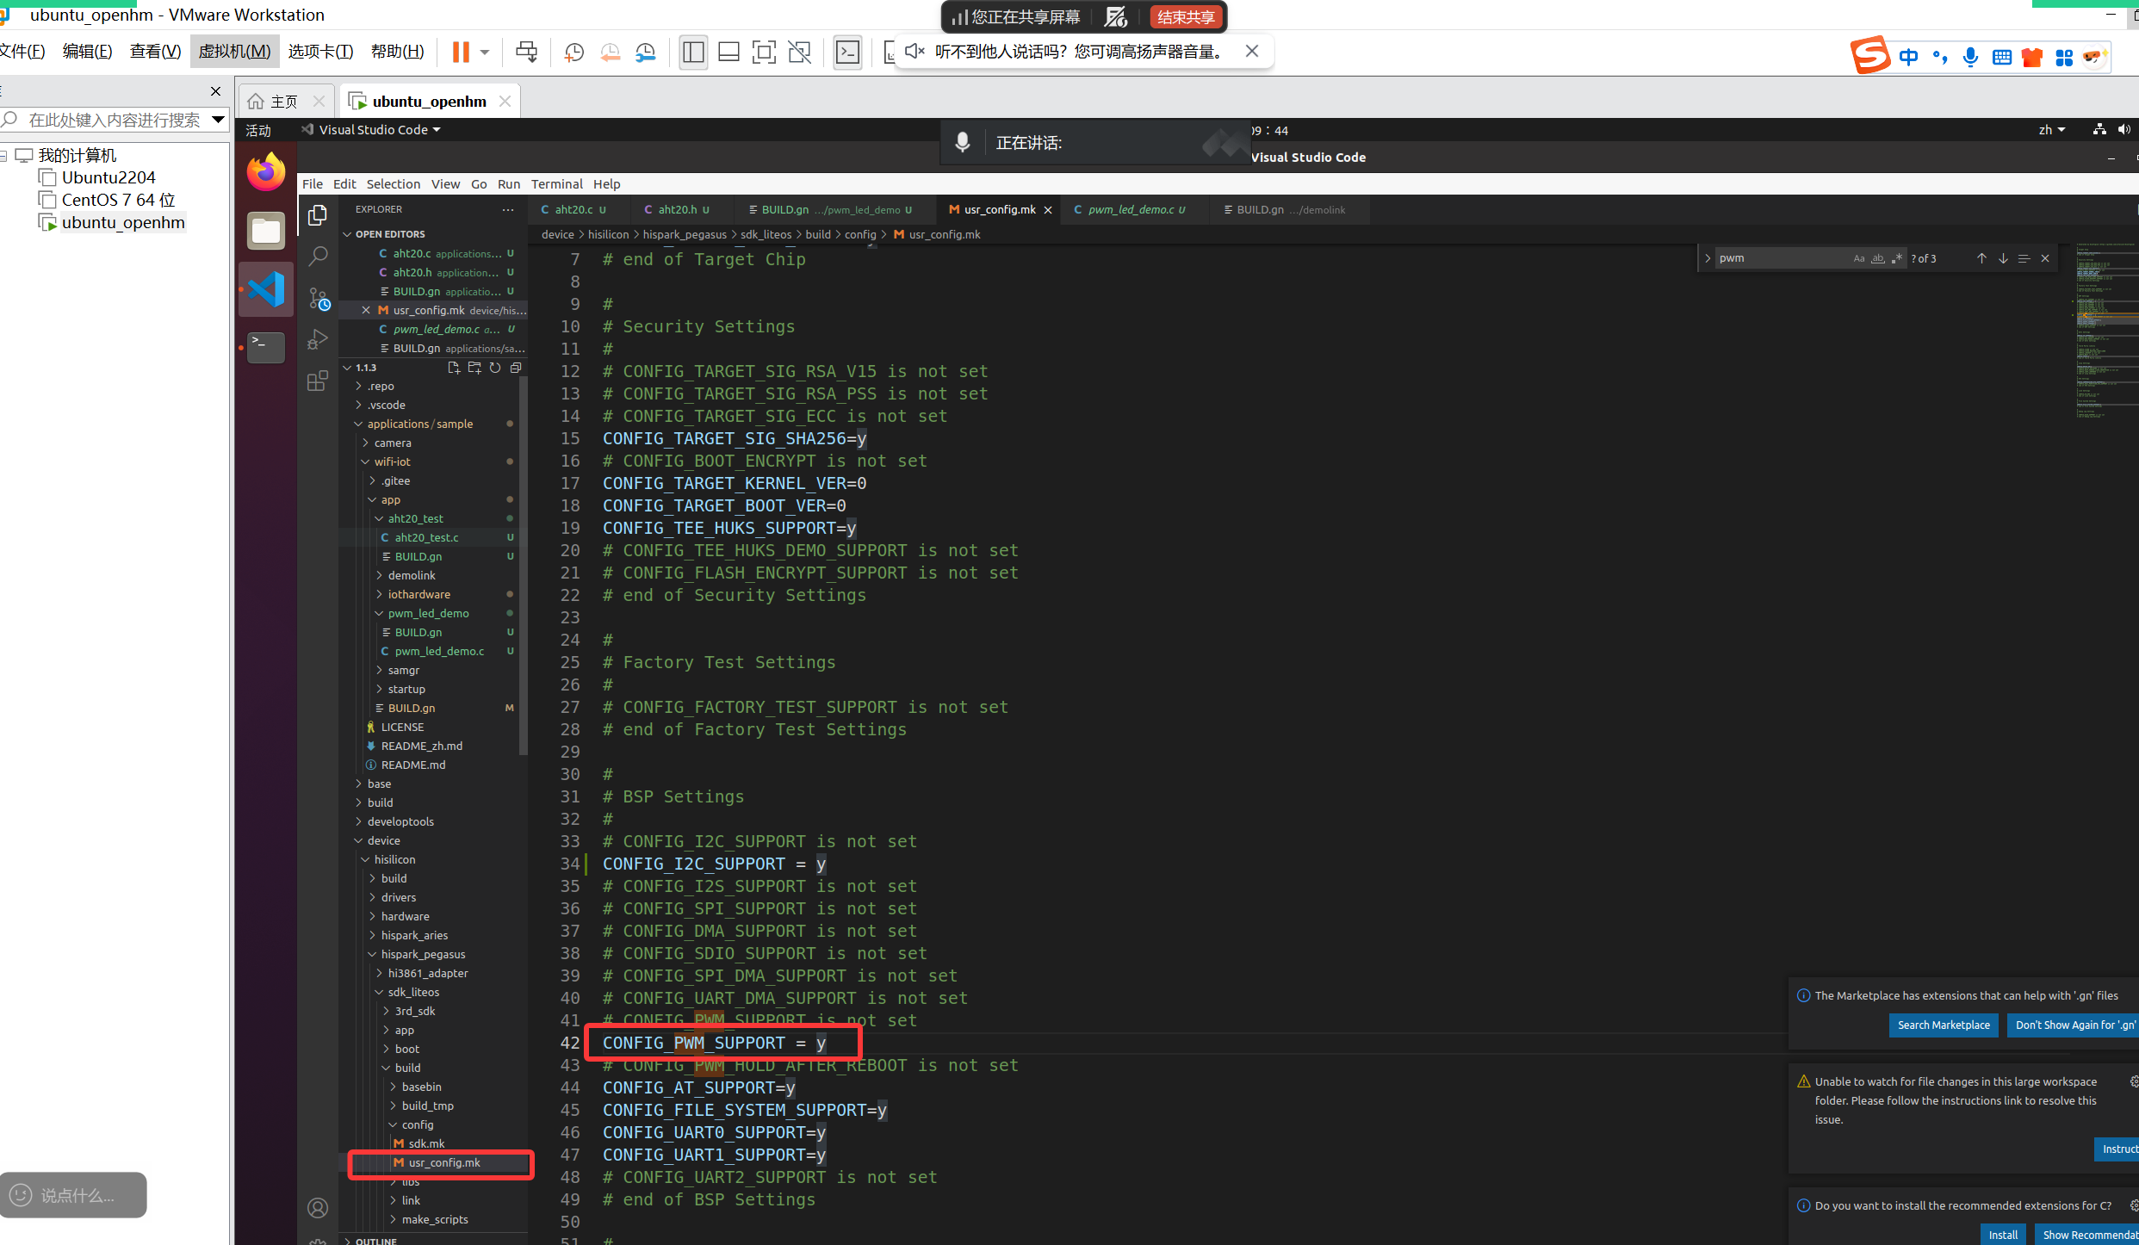
Task: Toggle Match Case in find widget
Action: coord(1858,258)
